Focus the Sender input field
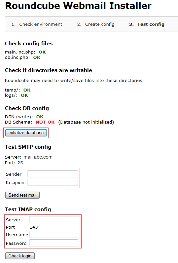Screen dimensions: 178x263 pyautogui.click(x=53, y=174)
